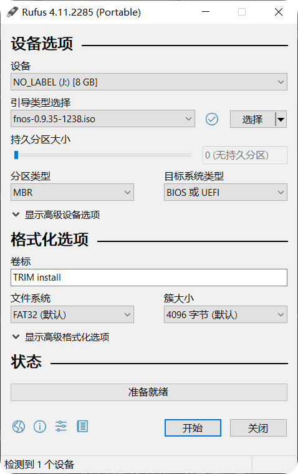Viewport: 298px width, 474px height.
Task: Open the 簇大小 4096 字节 dropdown
Action: click(226, 314)
